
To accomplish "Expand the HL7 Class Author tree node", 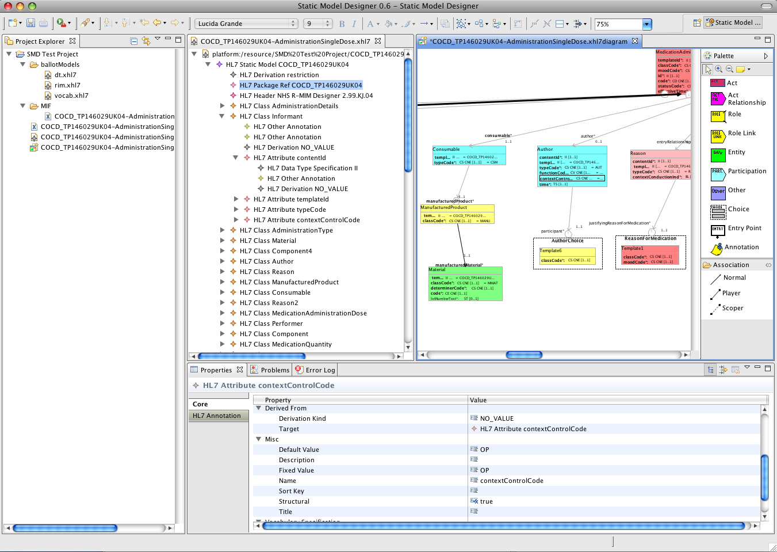I will tap(223, 261).
